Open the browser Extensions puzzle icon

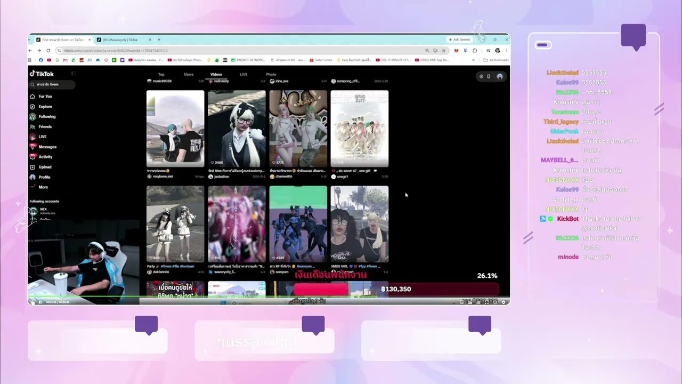tap(475, 51)
